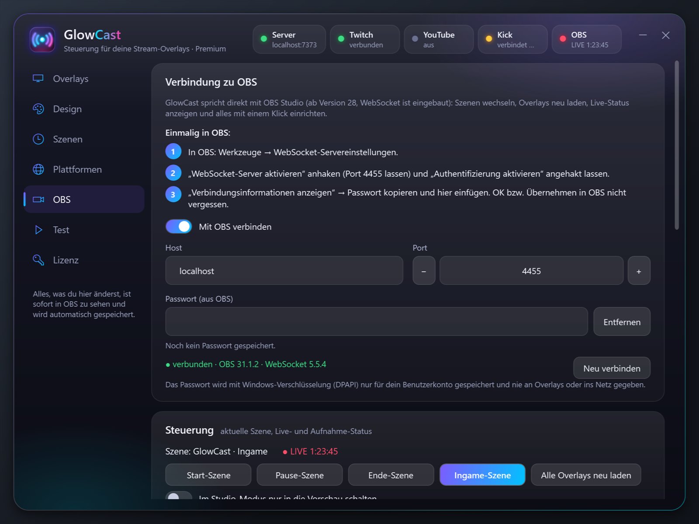The image size is (699, 524).
Task: Click the green 'verbunden · OBS 31.1.2' status
Action: [x=246, y=364]
